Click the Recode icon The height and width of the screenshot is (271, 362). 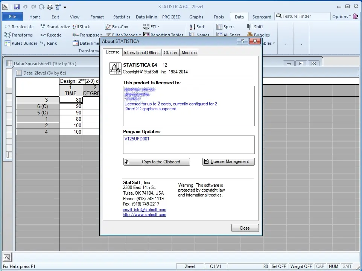43,35
